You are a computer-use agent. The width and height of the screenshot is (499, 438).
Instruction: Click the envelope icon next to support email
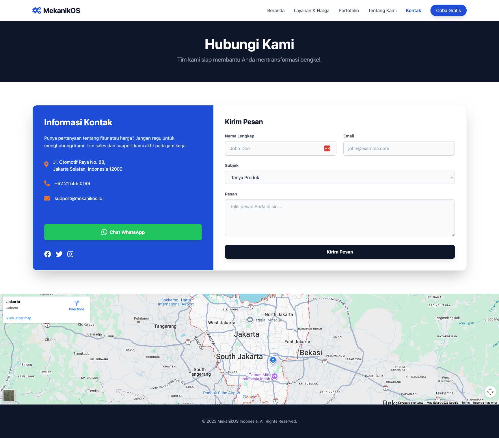[46, 198]
